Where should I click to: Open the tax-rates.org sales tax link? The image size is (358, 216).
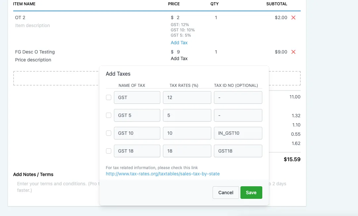pyautogui.click(x=163, y=173)
